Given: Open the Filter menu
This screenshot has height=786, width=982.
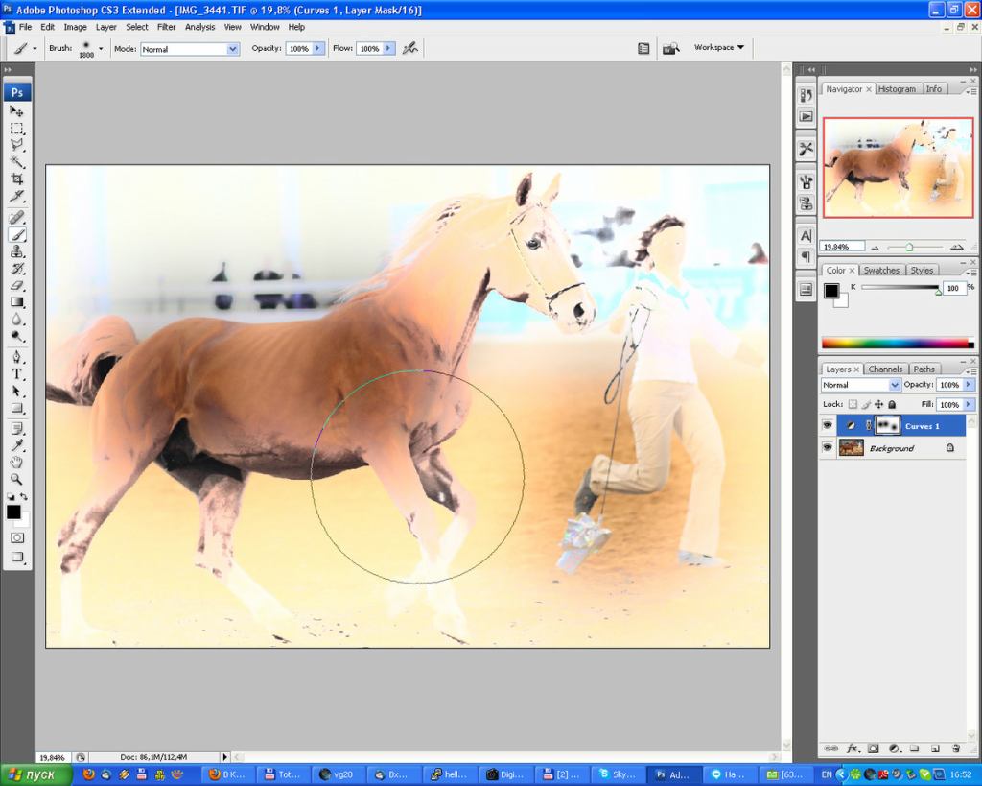Looking at the screenshot, I should [166, 27].
